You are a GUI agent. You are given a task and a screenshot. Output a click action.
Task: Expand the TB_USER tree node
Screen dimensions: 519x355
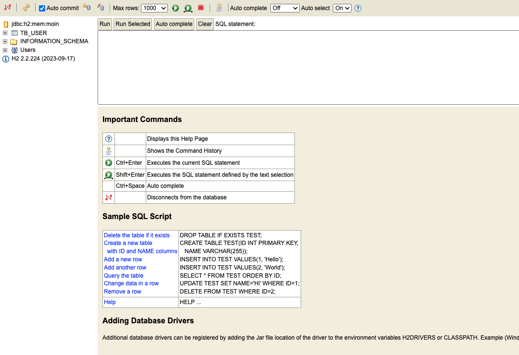[5, 33]
